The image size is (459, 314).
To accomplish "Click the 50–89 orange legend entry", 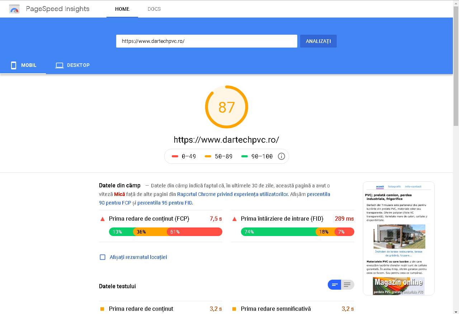I will 218,156.
